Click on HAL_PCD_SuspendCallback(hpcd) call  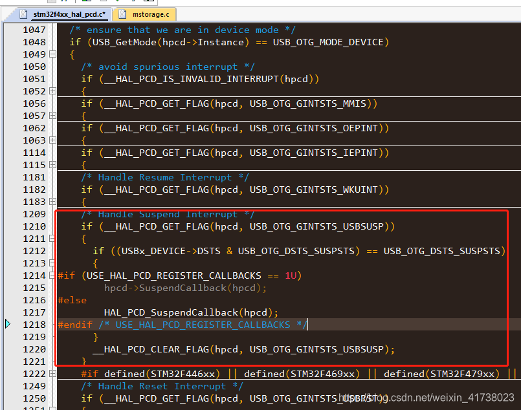point(191,313)
